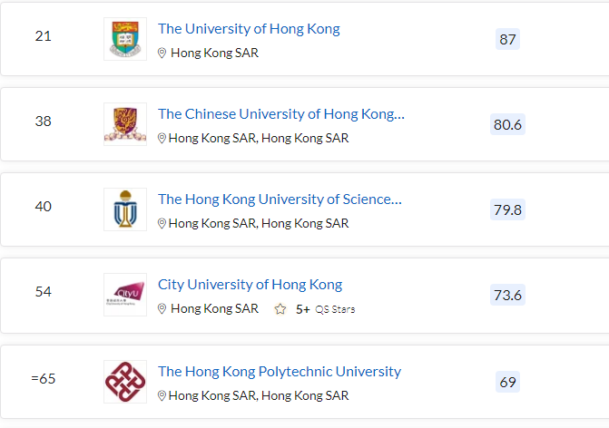Click the 5+ QS Stars rating label

[x=325, y=309]
